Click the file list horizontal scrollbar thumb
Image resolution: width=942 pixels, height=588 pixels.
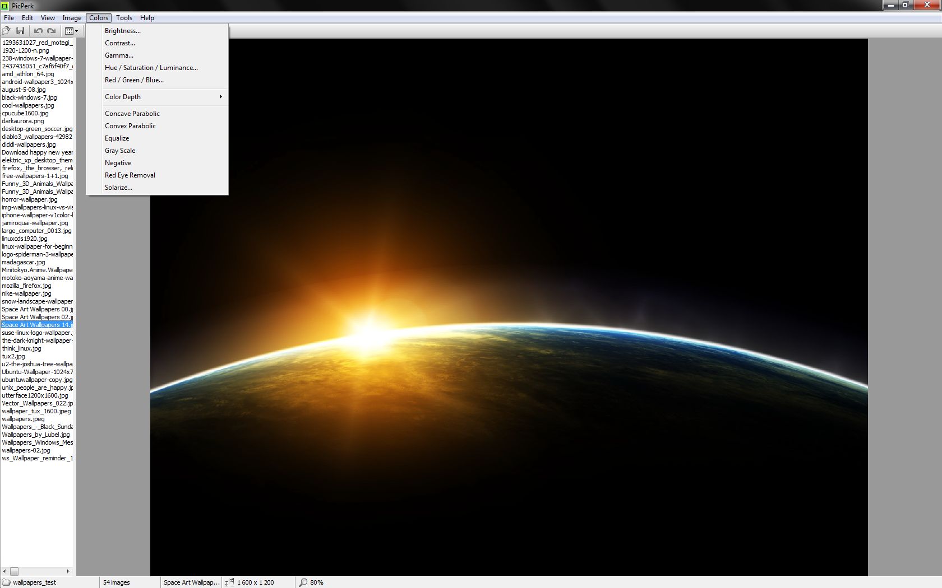pyautogui.click(x=15, y=571)
